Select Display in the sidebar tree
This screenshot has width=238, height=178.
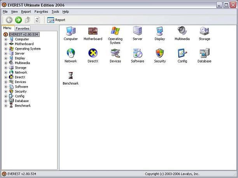20,58
